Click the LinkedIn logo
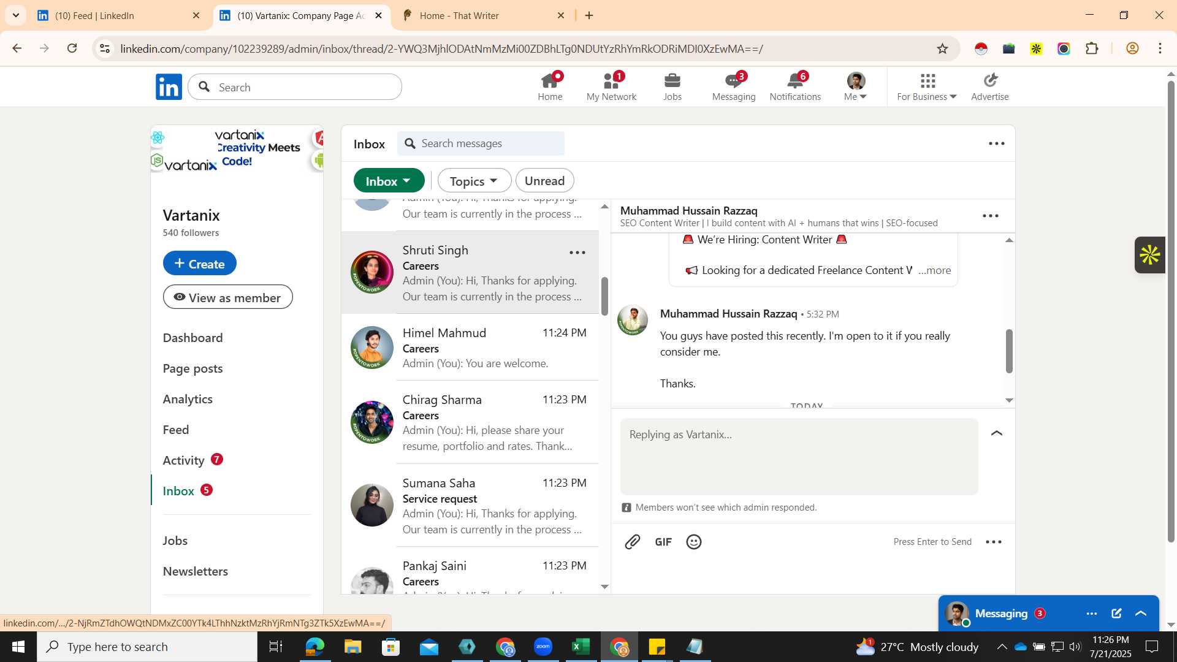This screenshot has width=1177, height=662. [x=169, y=87]
